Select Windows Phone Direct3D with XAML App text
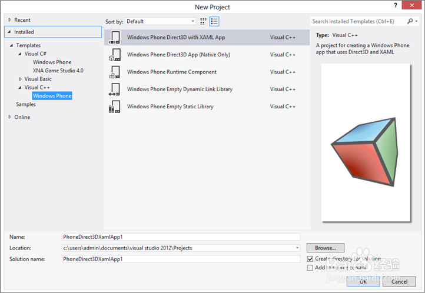Screen dimensions: 425x293 coord(176,38)
